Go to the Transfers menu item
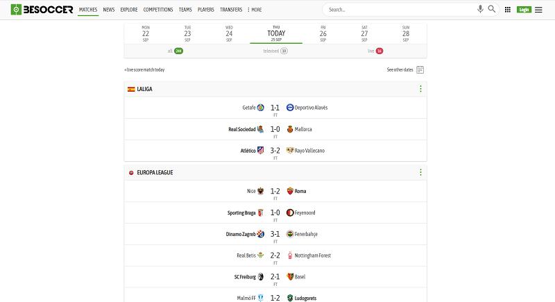The width and height of the screenshot is (555, 302). (x=231, y=10)
